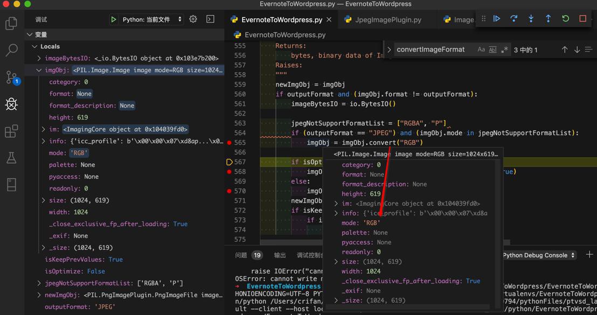597x315 pixels.
Task: Click width: 1024 in hover popup
Action: pos(361,271)
